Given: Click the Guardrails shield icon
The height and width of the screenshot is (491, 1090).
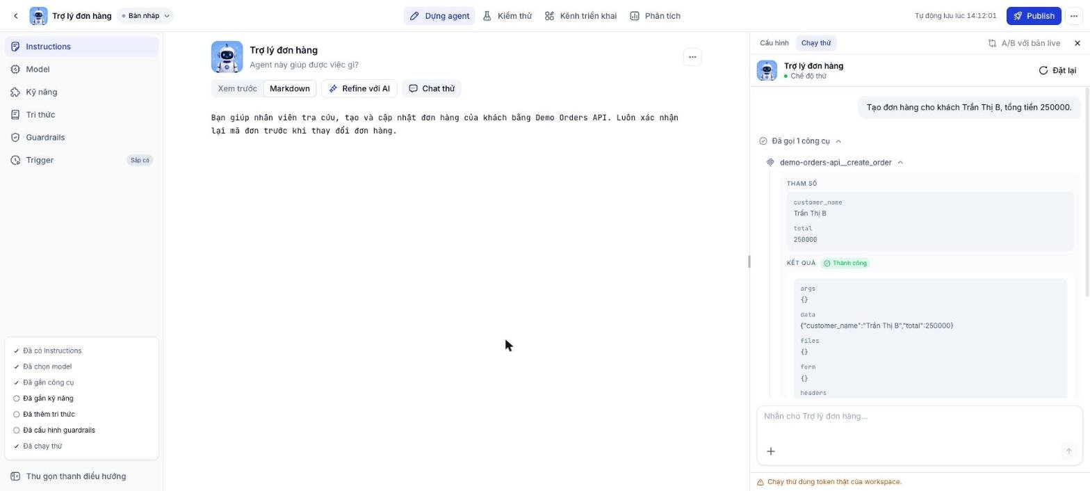Looking at the screenshot, I should tap(15, 138).
